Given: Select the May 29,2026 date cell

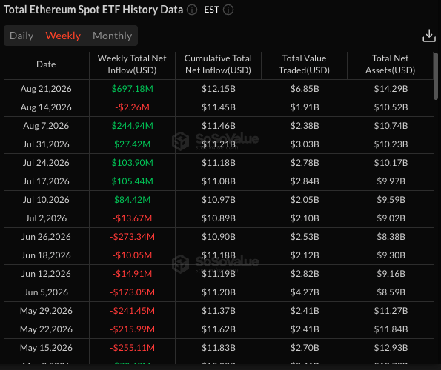Looking at the screenshot, I should coord(46,311).
